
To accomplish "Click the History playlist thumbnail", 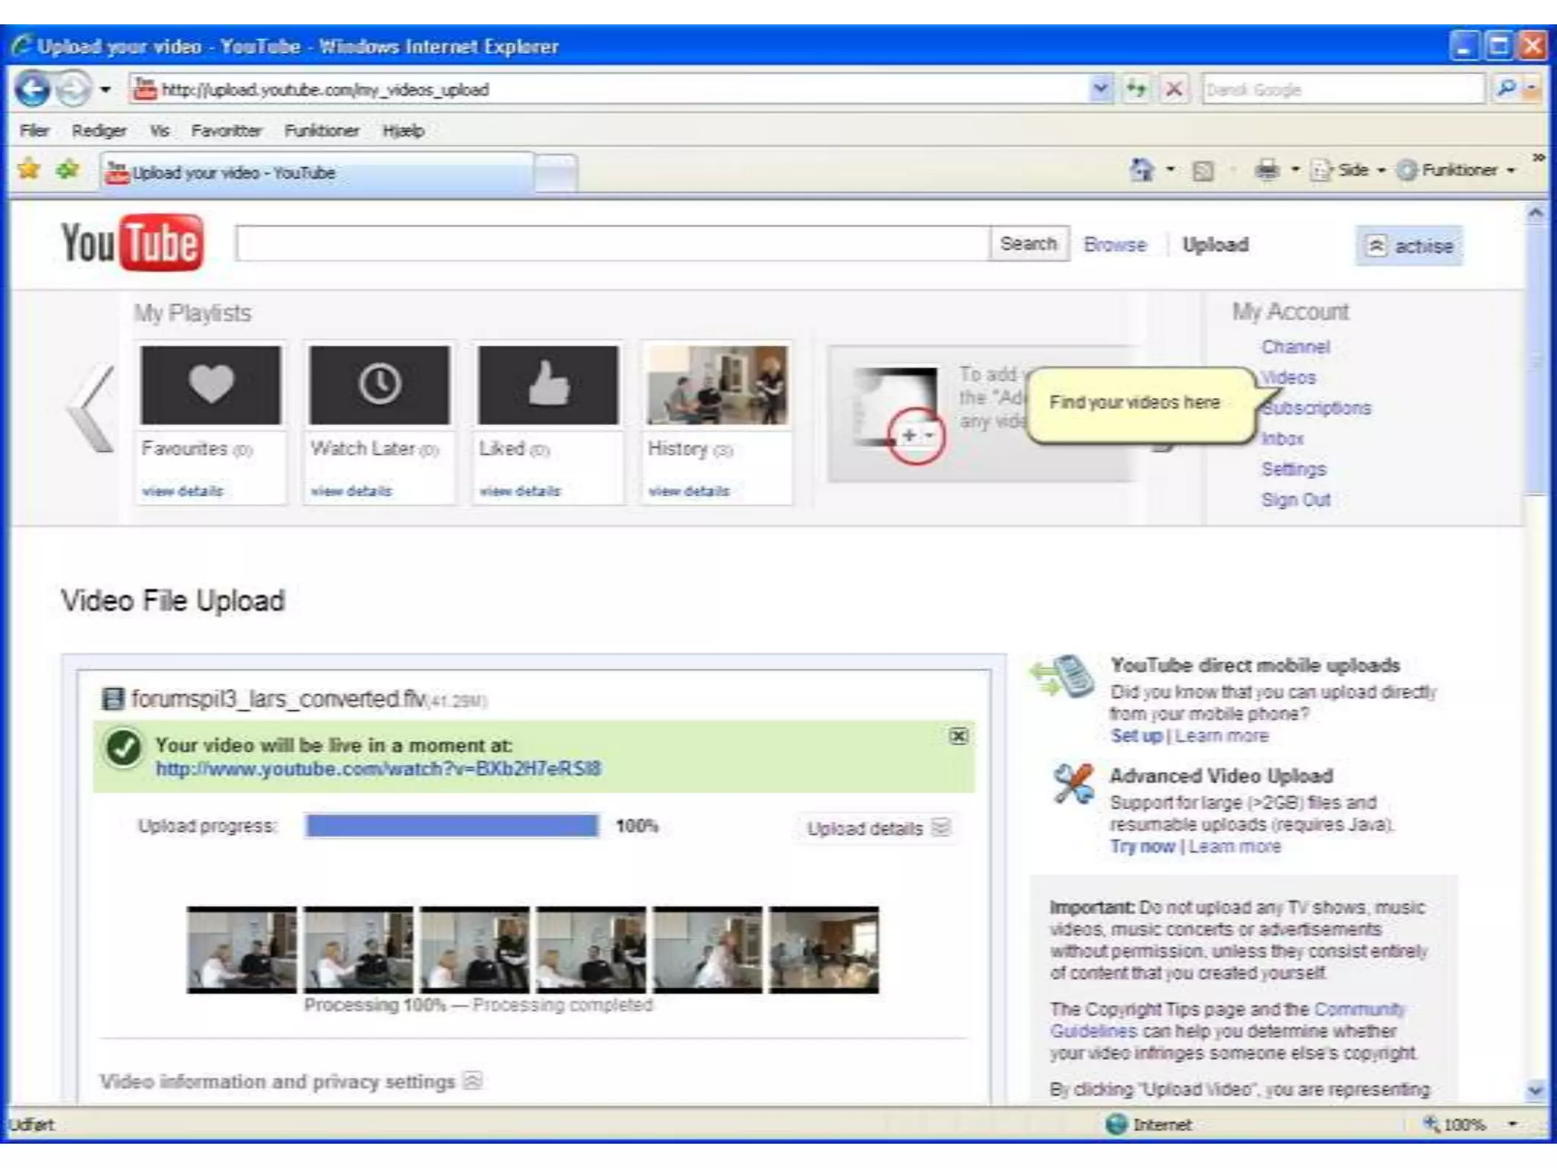I will (x=717, y=385).
